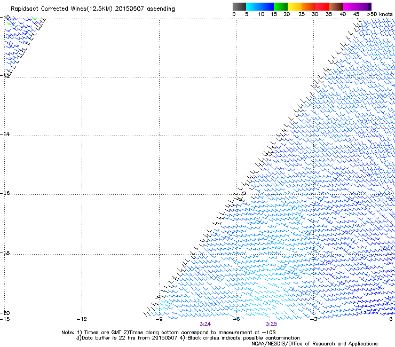Click the magenta 40-45 knots color segment
This screenshot has width=395, height=347.
(350, 6)
